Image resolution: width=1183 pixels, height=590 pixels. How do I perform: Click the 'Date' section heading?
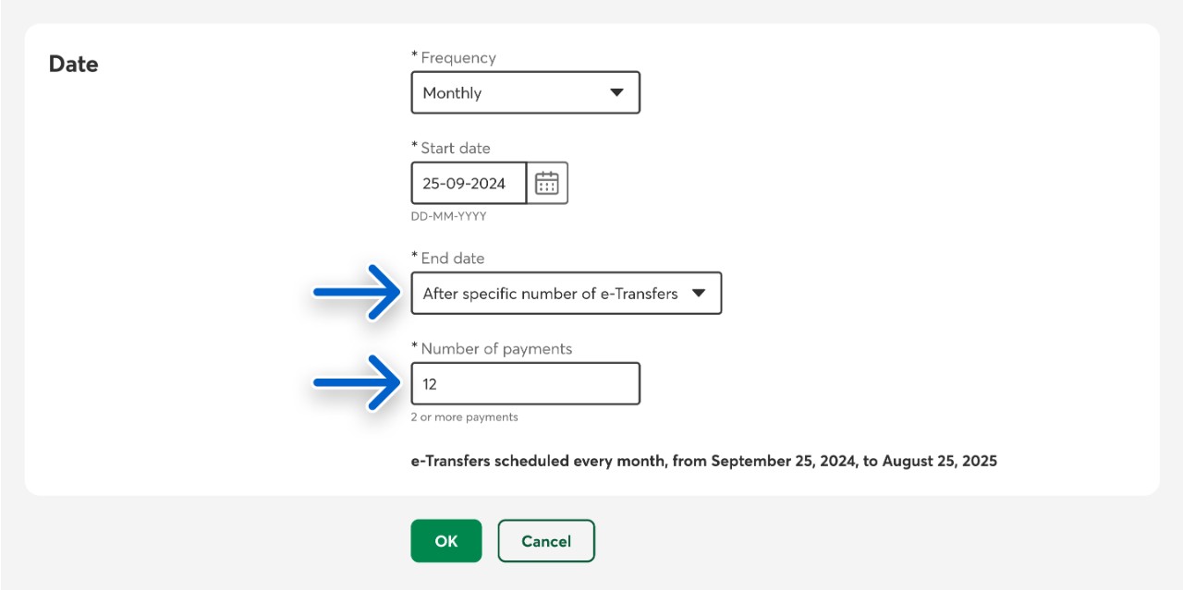(73, 65)
